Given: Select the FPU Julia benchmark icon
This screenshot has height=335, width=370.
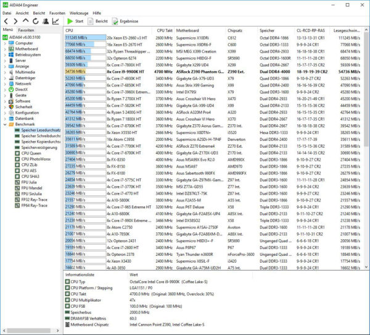Looking at the screenshot, I should (17, 182).
